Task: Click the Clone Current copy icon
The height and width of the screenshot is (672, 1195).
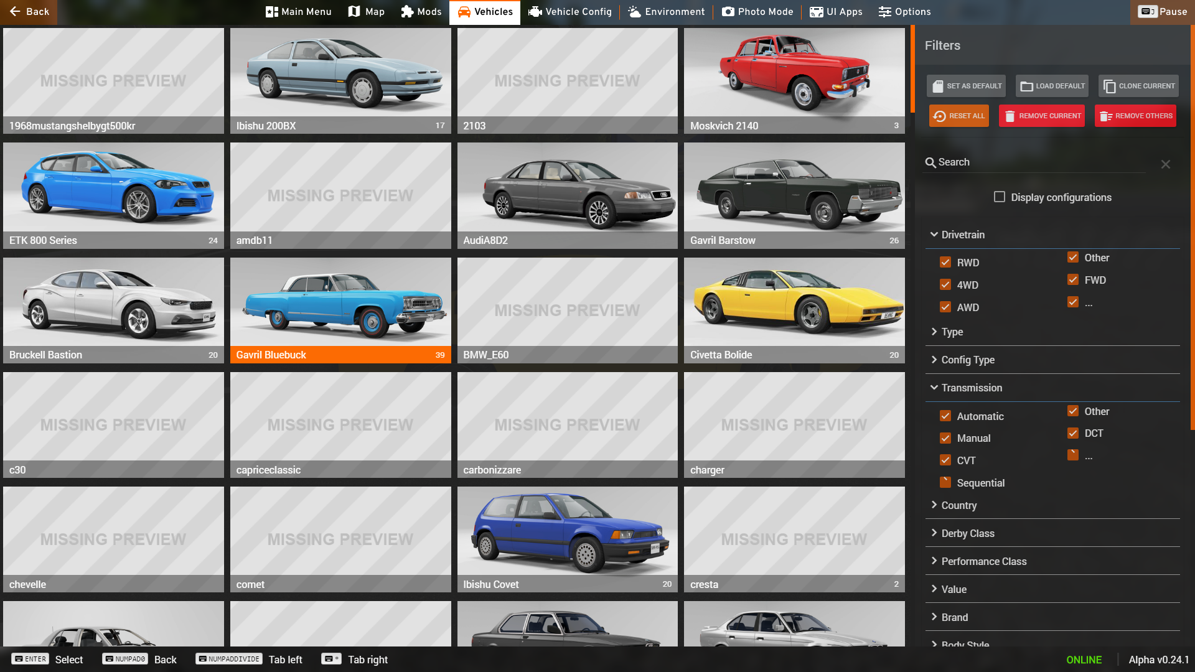Action: 1110,86
